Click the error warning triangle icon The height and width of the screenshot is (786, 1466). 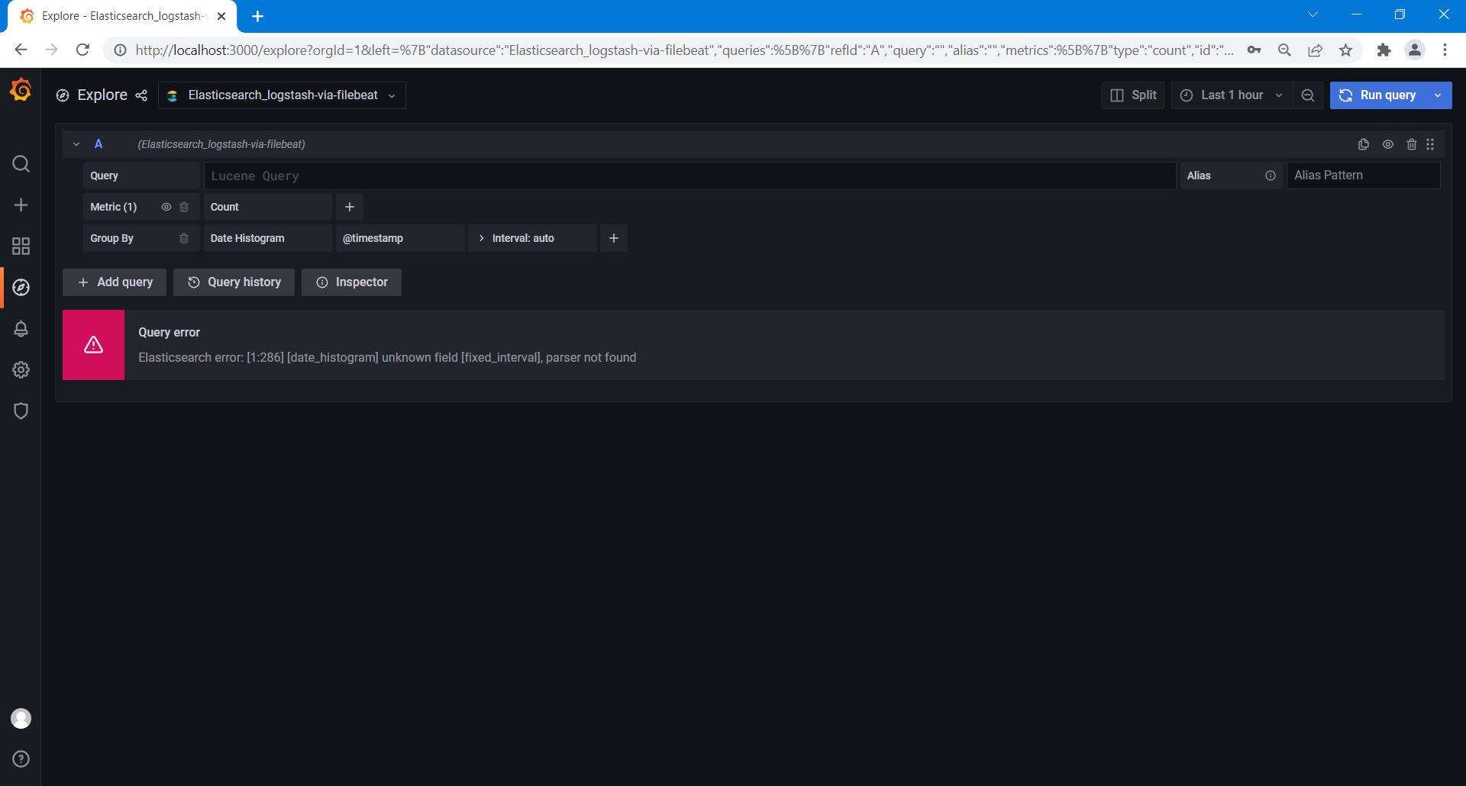(94, 345)
